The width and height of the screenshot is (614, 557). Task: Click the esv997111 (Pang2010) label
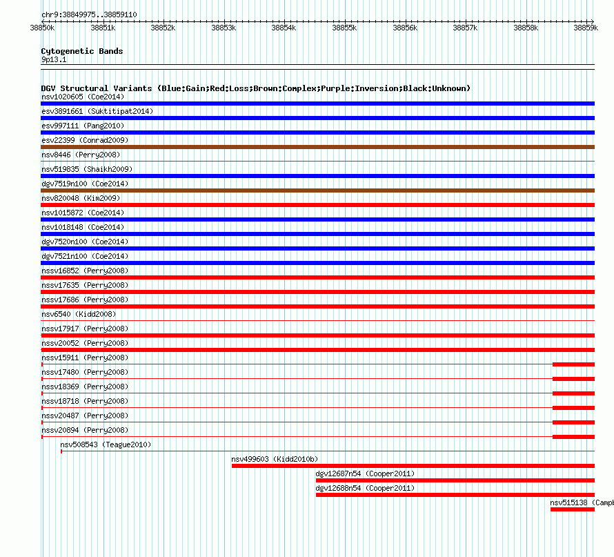83,126
